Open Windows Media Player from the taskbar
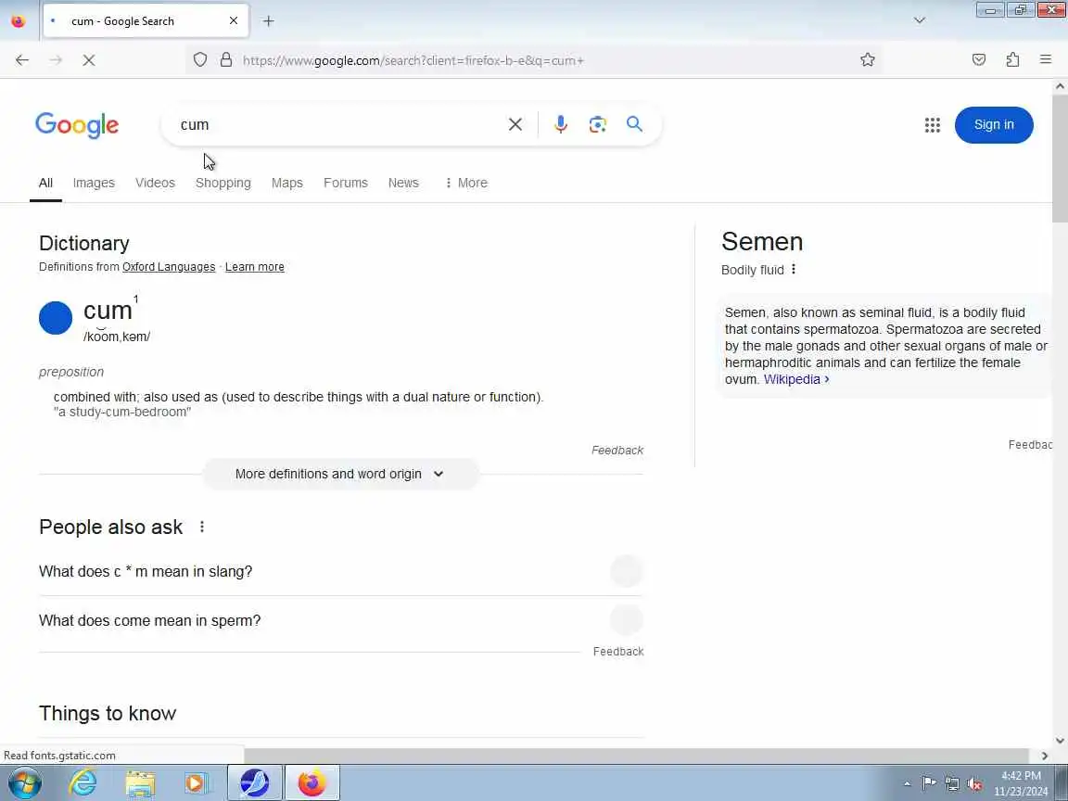The width and height of the screenshot is (1068, 801). click(x=196, y=782)
